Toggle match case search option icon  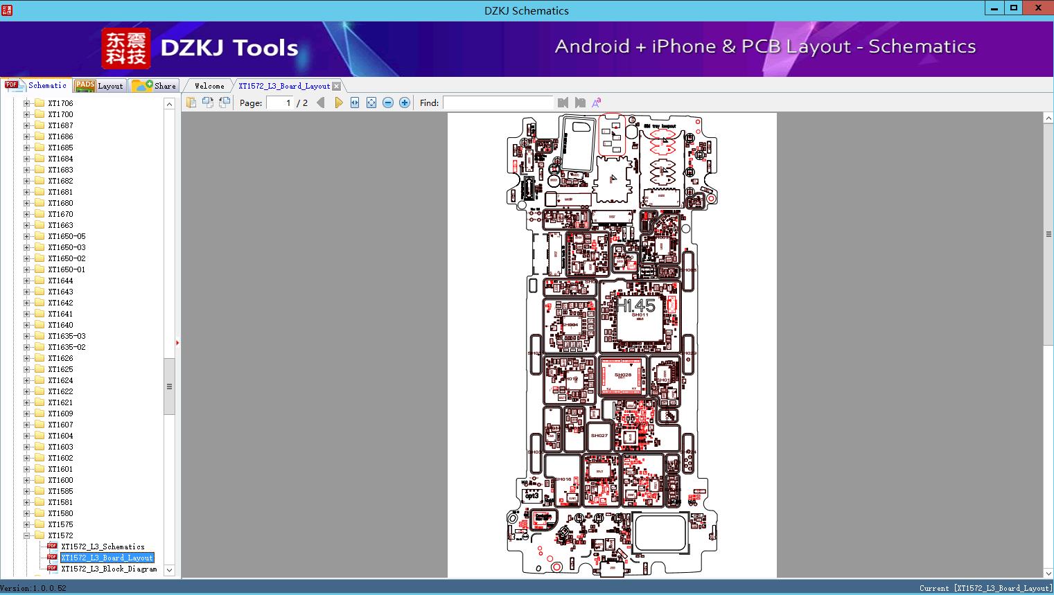(596, 103)
